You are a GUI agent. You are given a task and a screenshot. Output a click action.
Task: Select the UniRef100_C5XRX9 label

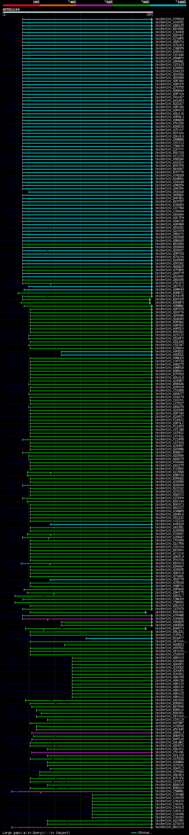(x=170, y=654)
